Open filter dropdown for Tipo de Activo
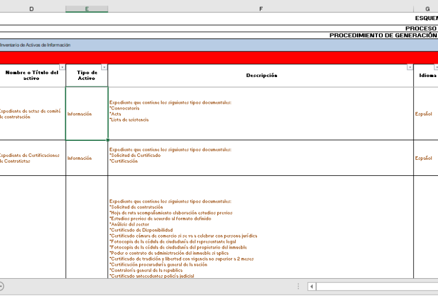Screen dimensions: 438x296 104,67
